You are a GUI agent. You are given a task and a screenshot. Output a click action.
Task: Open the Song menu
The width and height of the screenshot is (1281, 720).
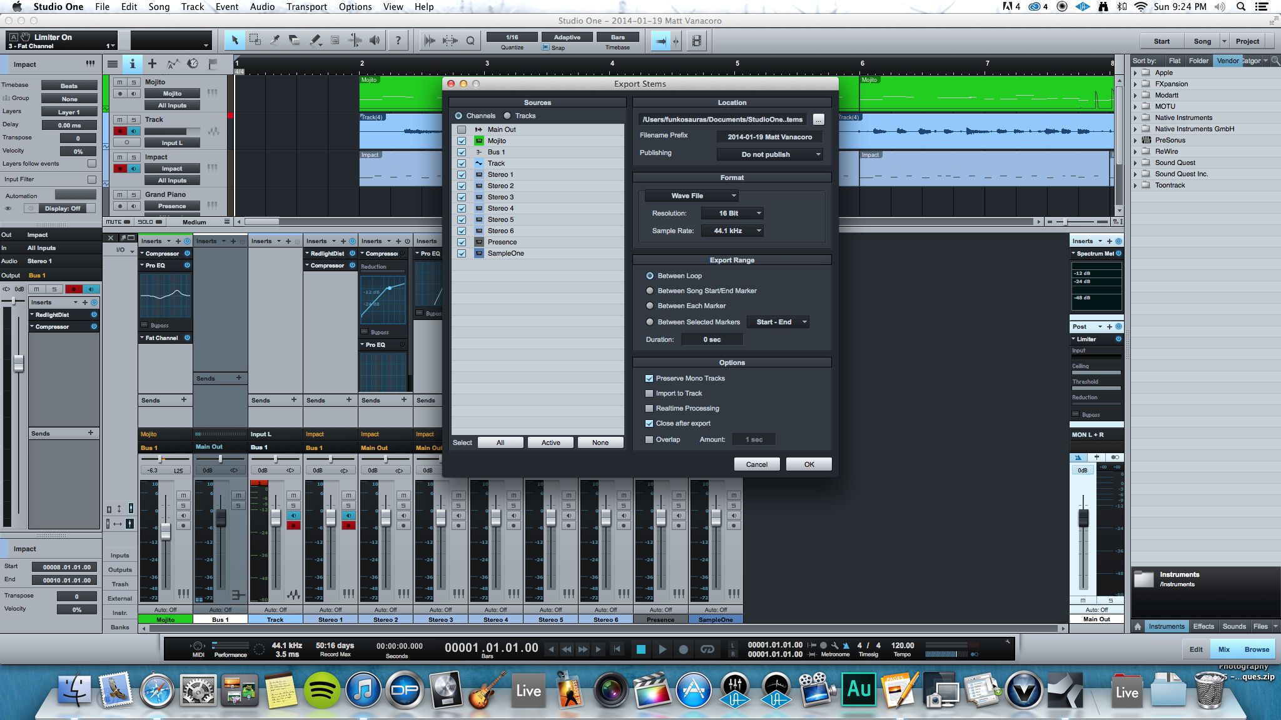tap(159, 7)
